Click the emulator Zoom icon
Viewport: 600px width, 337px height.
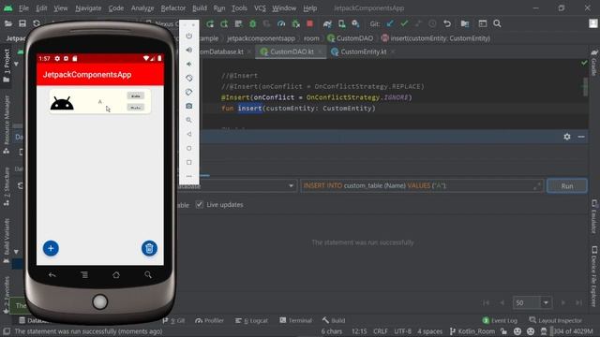tap(189, 120)
